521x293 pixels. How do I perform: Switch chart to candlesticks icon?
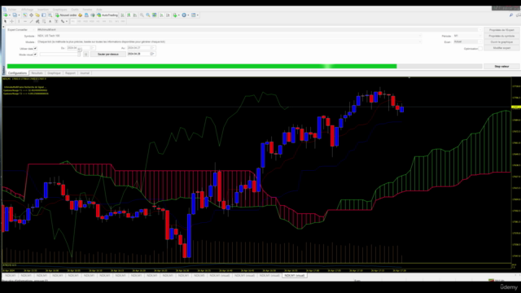[129, 15]
